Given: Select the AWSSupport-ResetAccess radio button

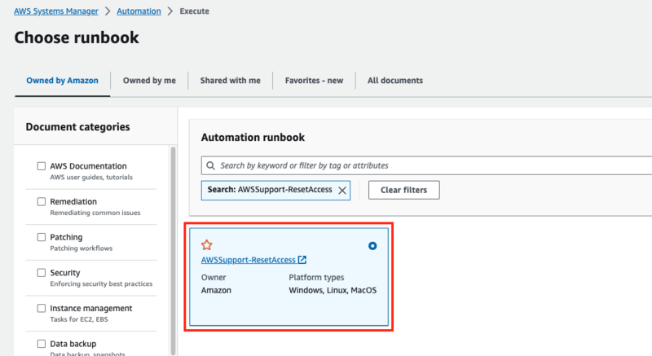Looking at the screenshot, I should (x=372, y=246).
